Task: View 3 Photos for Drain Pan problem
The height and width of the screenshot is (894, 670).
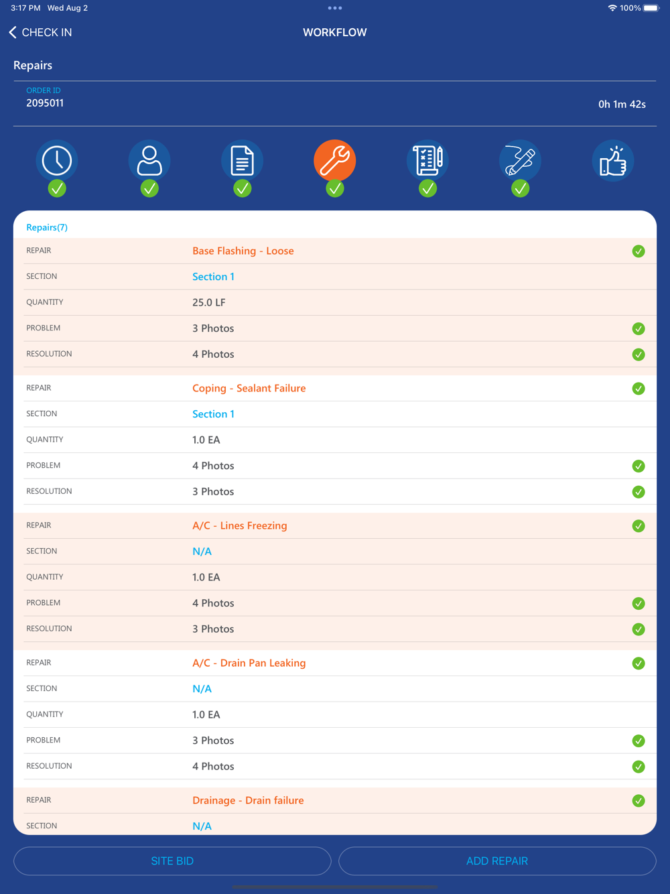Action: [213, 741]
